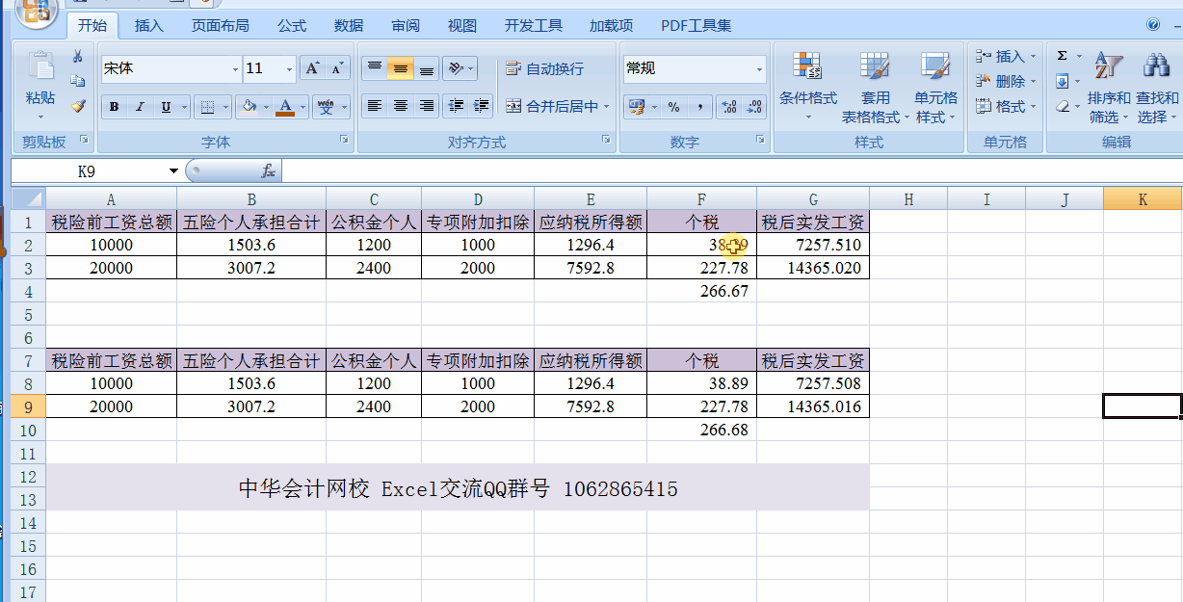
Task: Click the Copy icon in clipboard group
Action: click(x=78, y=82)
